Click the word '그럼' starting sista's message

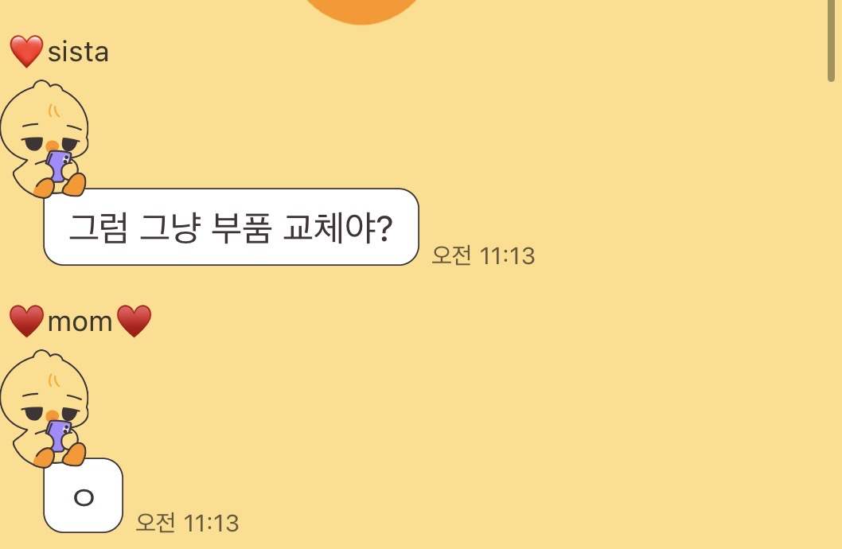click(98, 228)
